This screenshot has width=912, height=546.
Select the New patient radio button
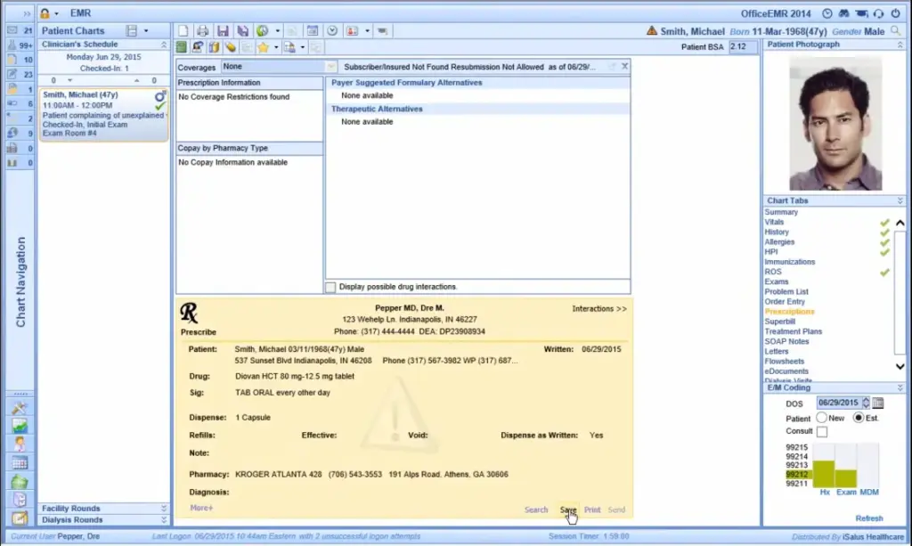coord(821,418)
